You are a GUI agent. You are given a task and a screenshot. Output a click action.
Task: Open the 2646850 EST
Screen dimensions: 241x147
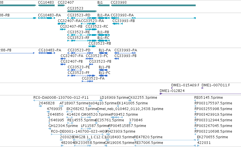(x=49, y=118)
